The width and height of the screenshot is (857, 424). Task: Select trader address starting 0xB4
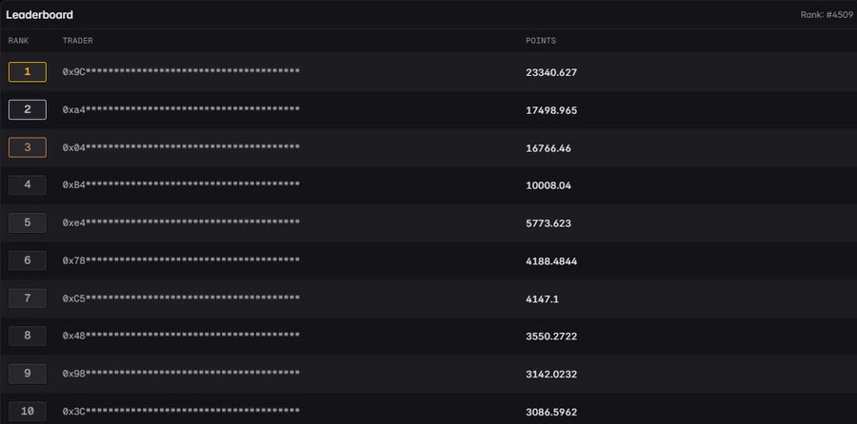click(x=181, y=185)
